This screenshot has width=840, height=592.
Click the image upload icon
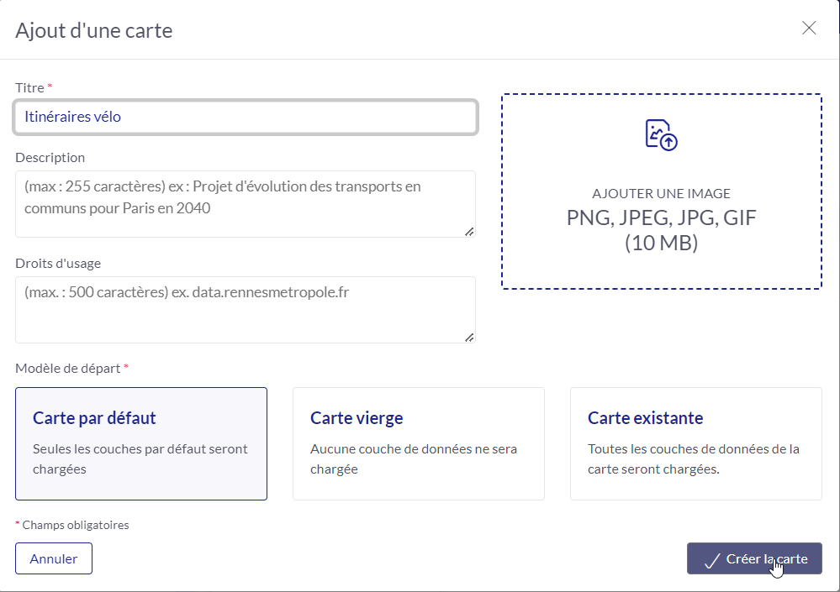(x=661, y=134)
